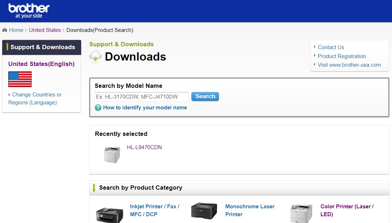Image resolution: width=392 pixels, height=223 pixels.
Task: Click the Search by Product Category heading
Action: click(x=141, y=188)
